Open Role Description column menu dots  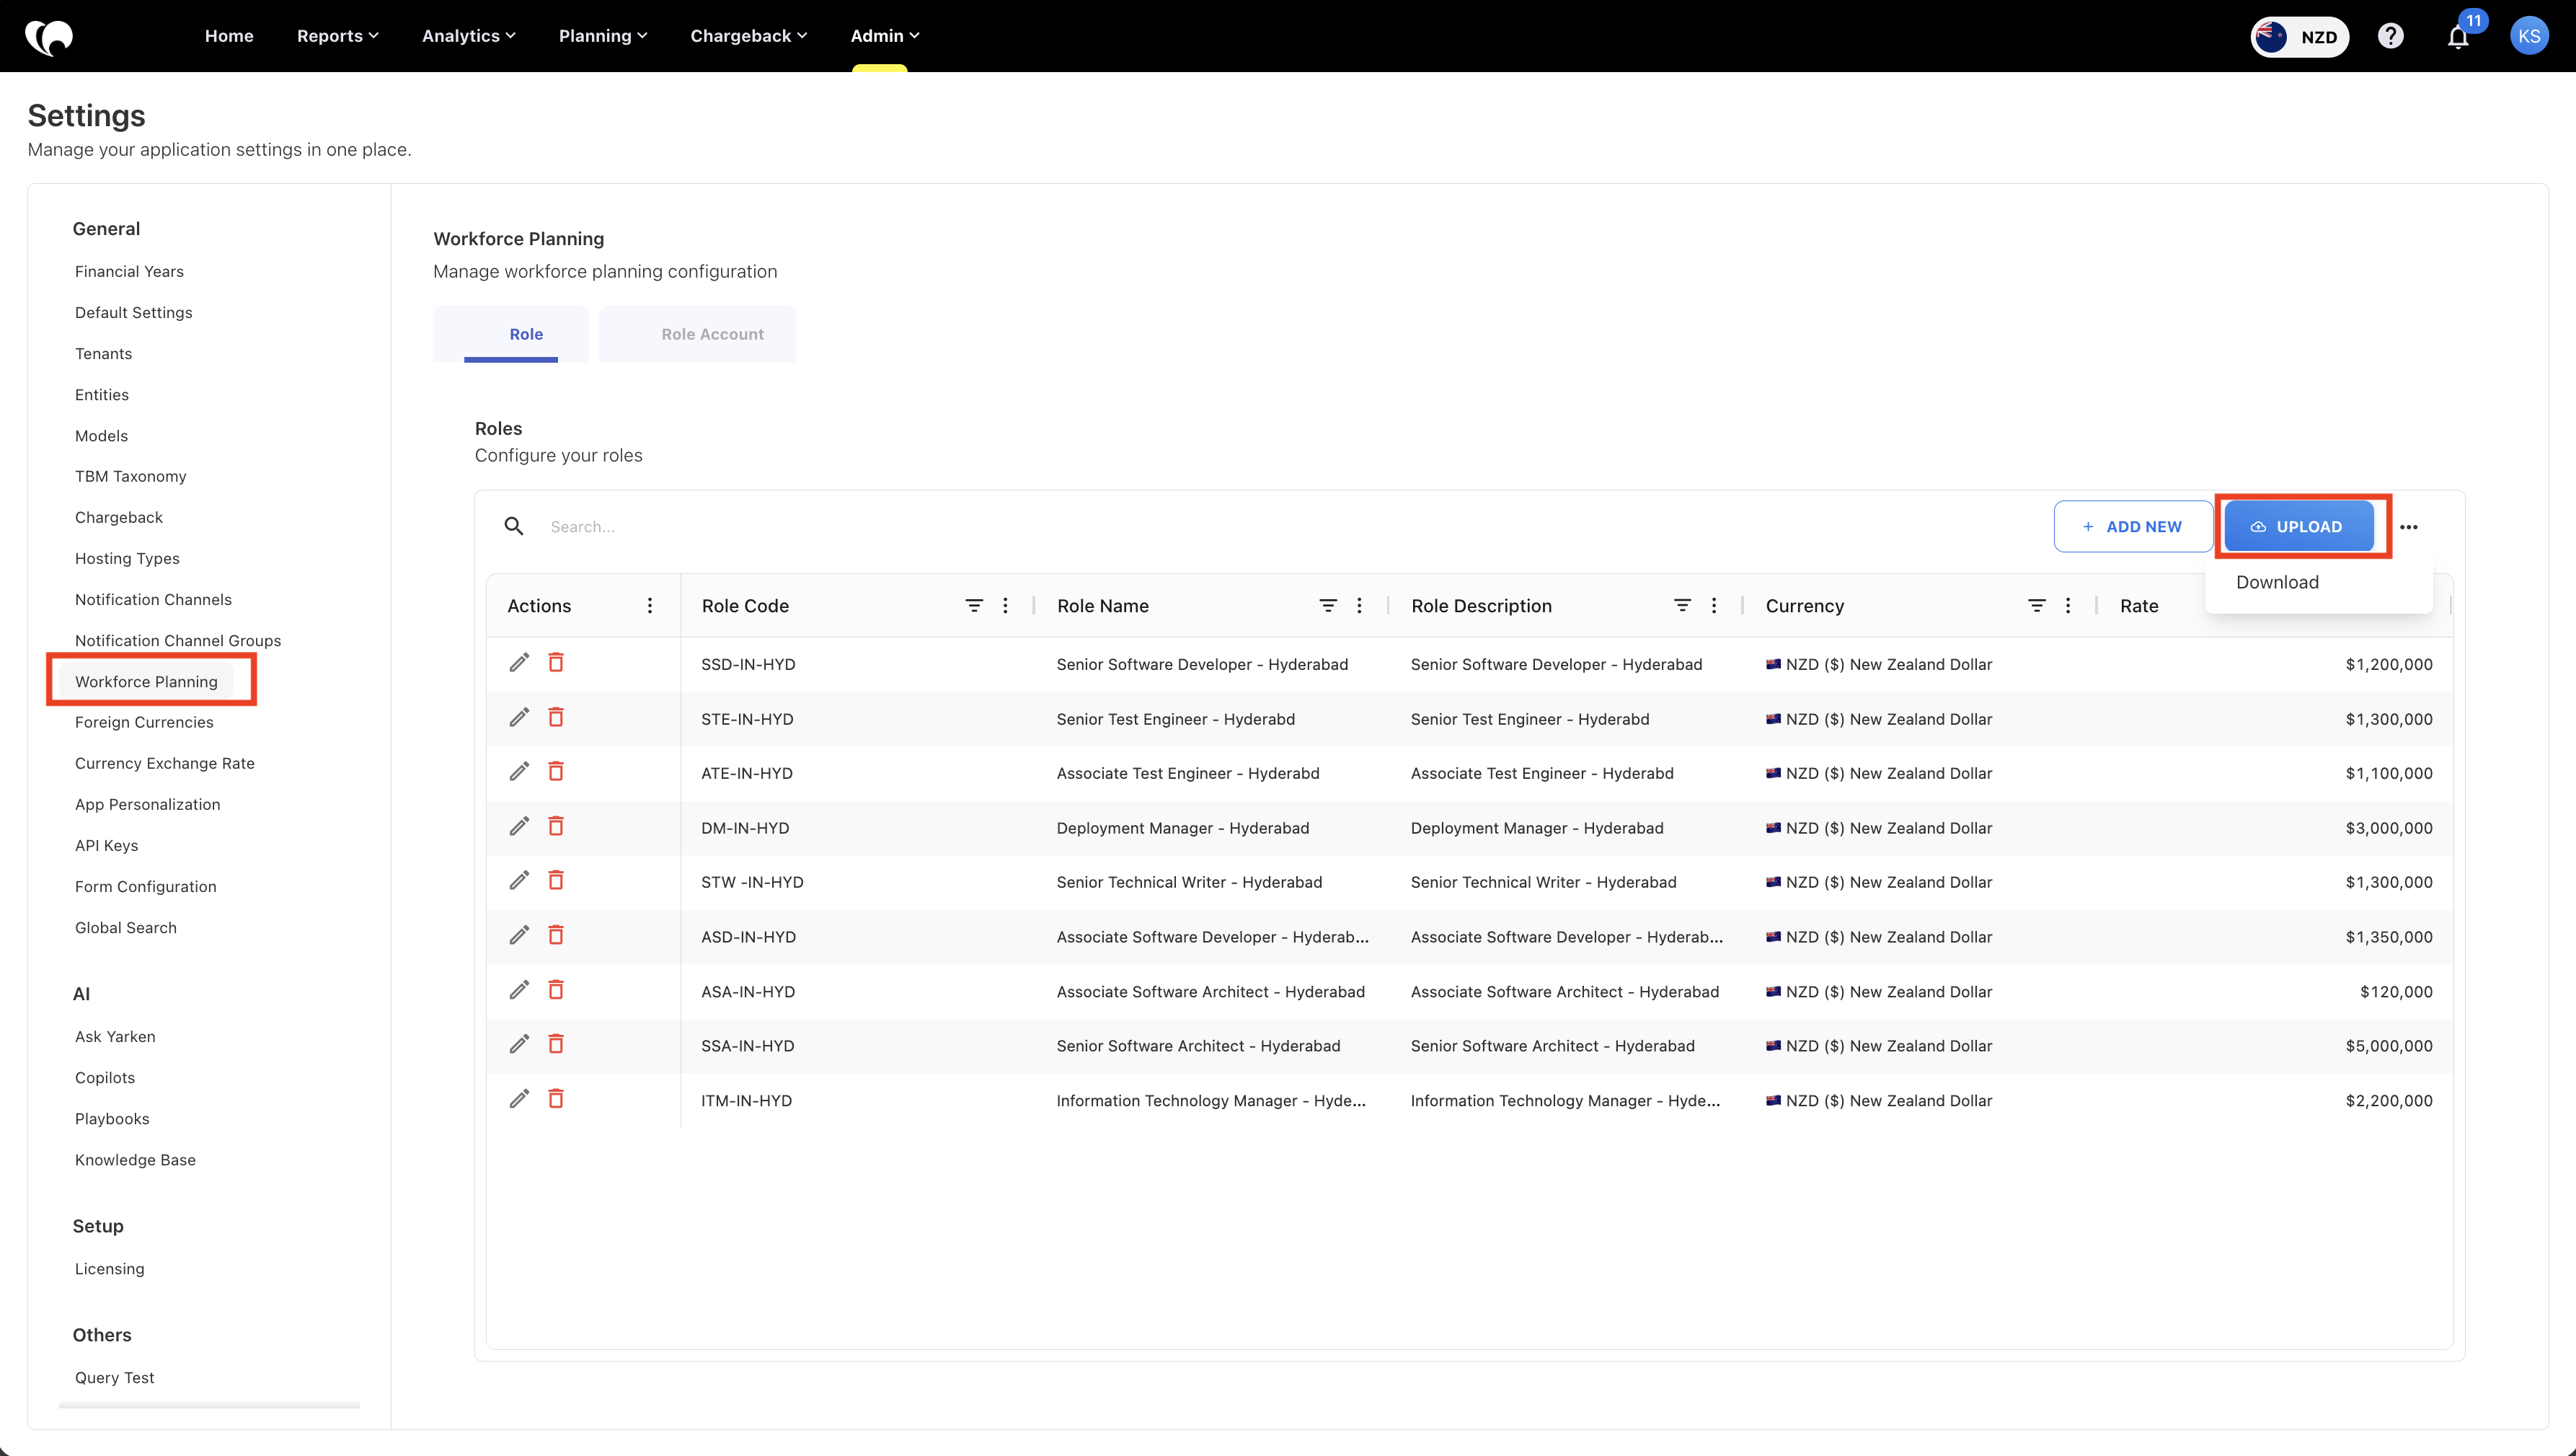coord(1714,606)
